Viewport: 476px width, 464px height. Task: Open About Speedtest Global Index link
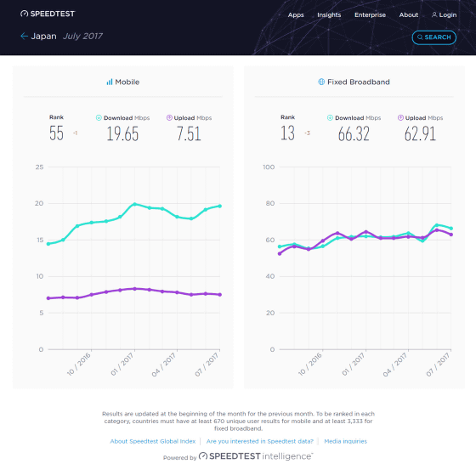[153, 441]
